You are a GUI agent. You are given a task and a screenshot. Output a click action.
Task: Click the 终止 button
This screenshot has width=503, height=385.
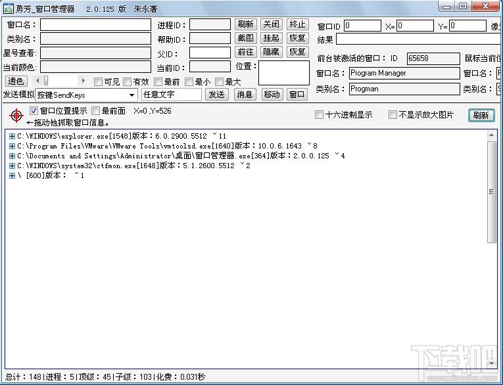297,24
